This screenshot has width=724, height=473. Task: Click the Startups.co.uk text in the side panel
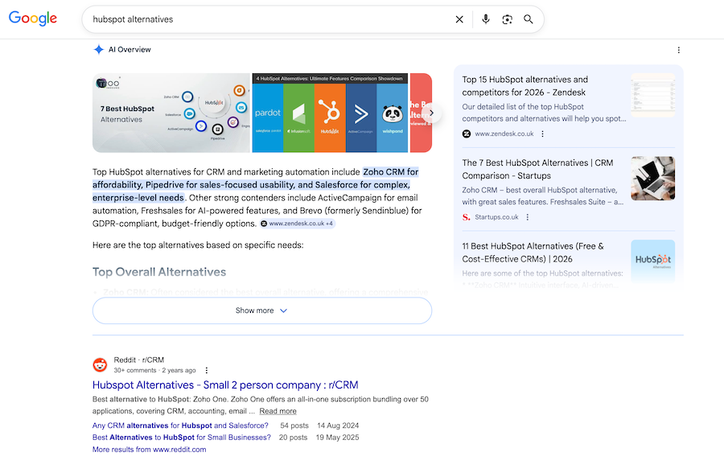click(x=497, y=217)
